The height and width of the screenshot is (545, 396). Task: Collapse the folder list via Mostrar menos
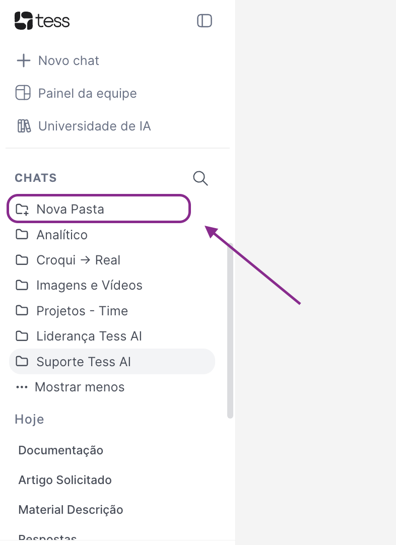[79, 387]
